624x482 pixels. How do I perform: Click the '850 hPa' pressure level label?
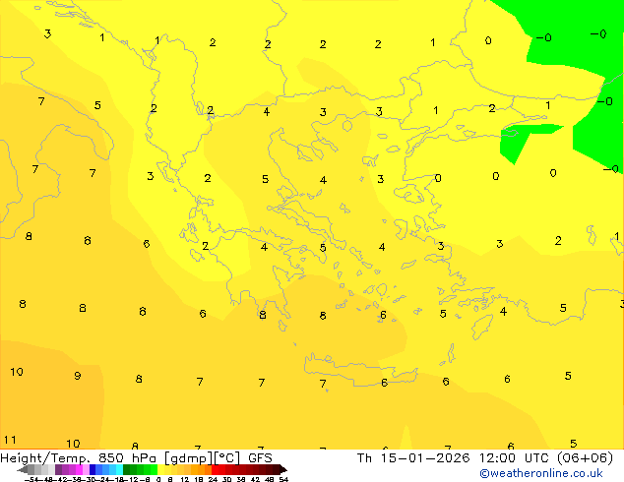point(127,458)
